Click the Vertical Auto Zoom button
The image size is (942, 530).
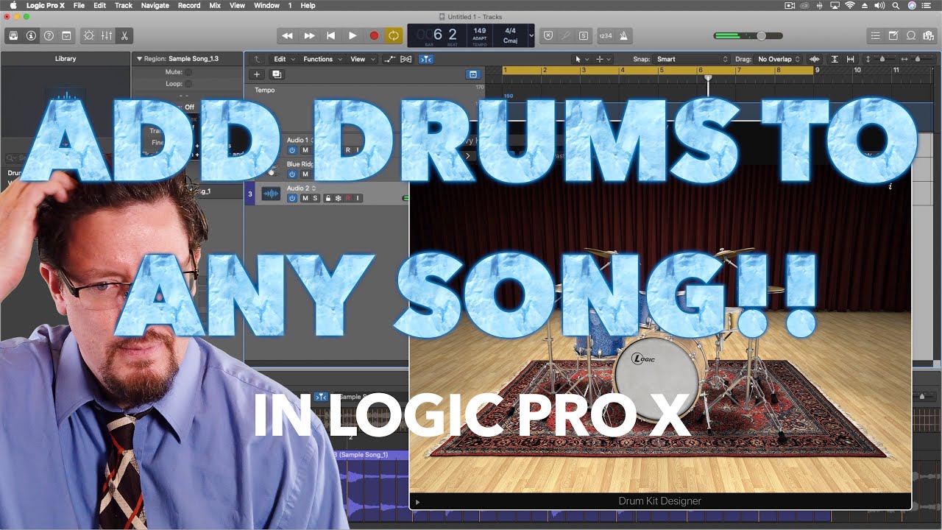[x=835, y=59]
